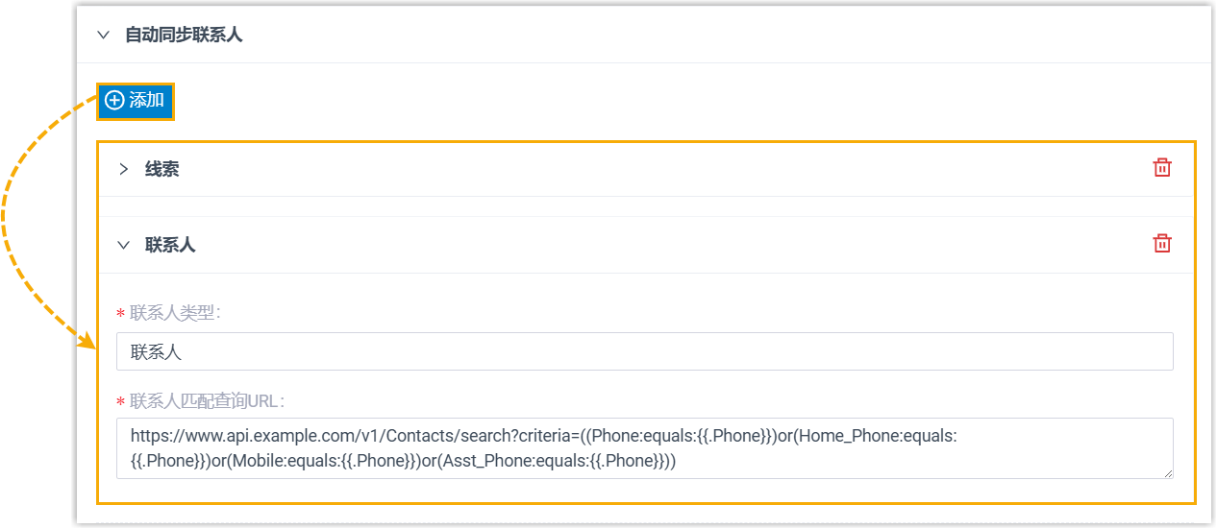Click the 自动同步联系人 section title
This screenshot has width=1217, height=529.
click(x=184, y=36)
